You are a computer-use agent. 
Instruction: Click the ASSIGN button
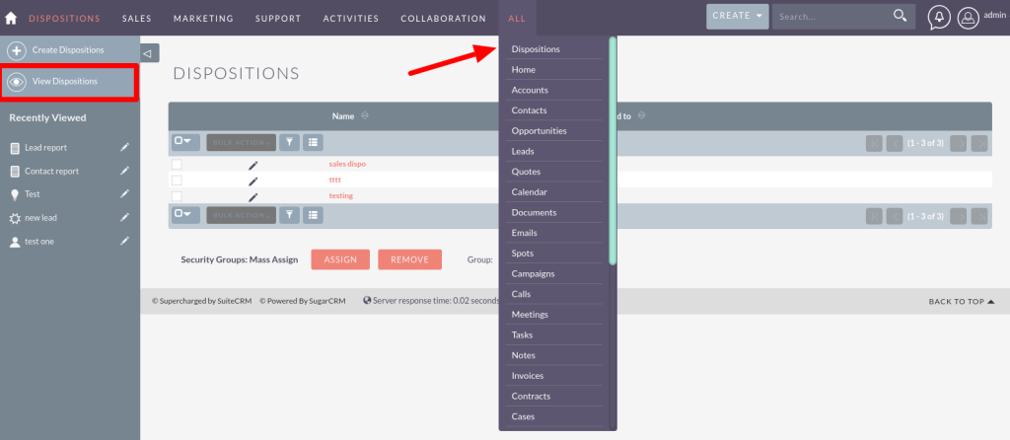[x=340, y=259]
